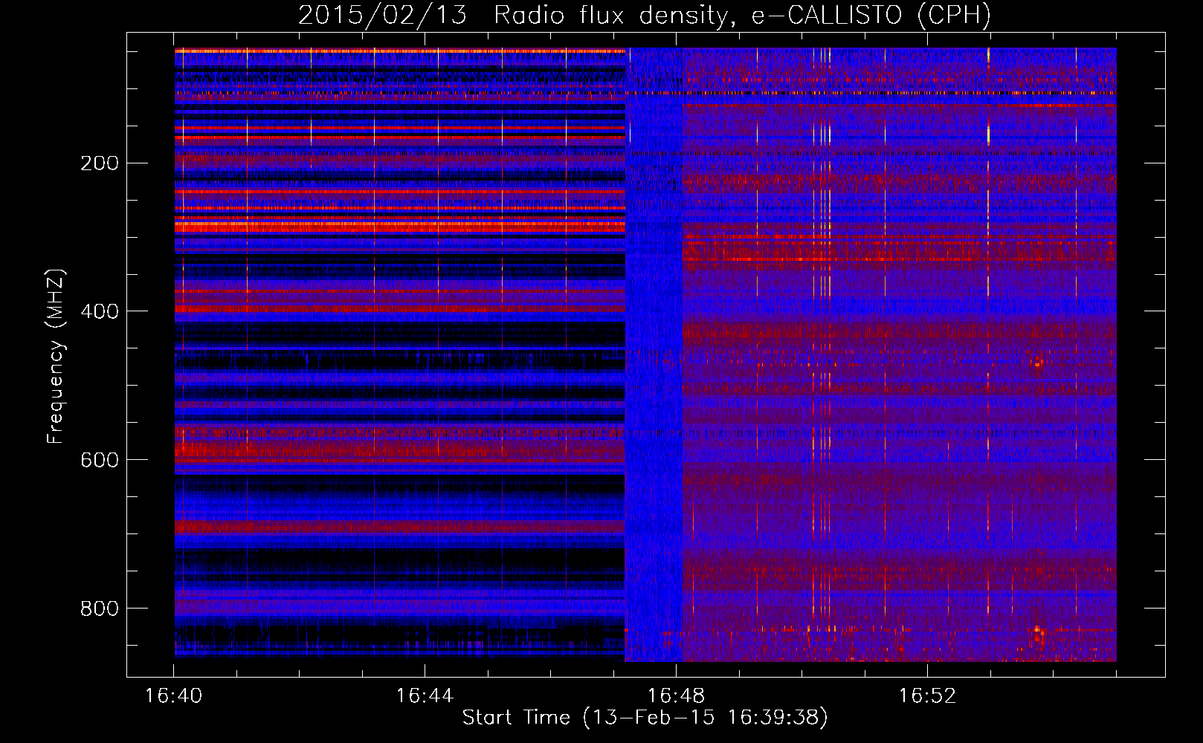
Task: Click the 16:48 time tick label
Action: [676, 695]
